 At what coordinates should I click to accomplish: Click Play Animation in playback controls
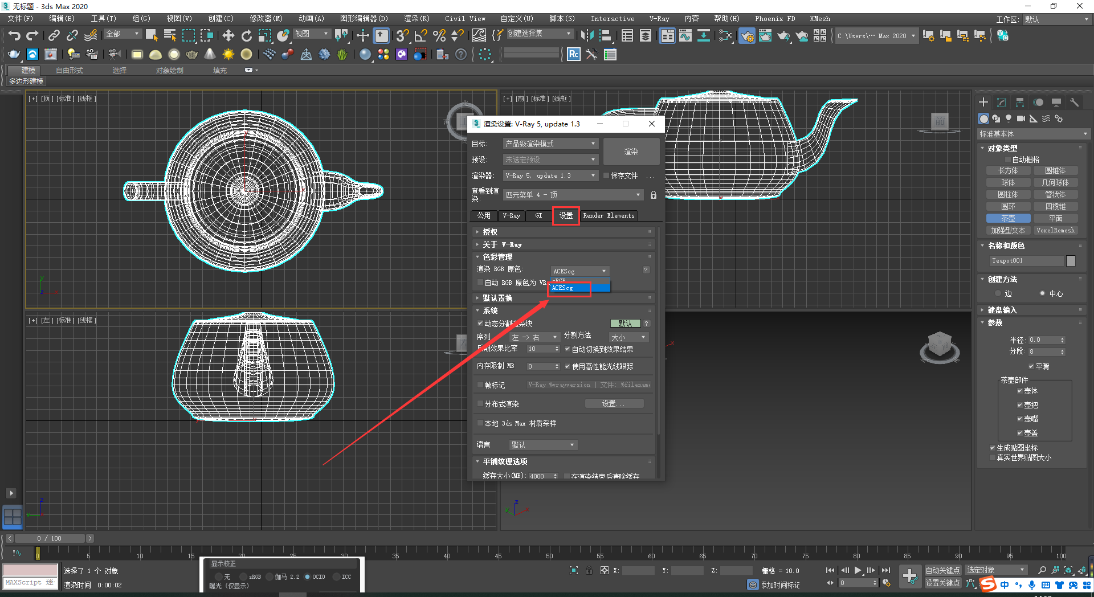click(858, 570)
